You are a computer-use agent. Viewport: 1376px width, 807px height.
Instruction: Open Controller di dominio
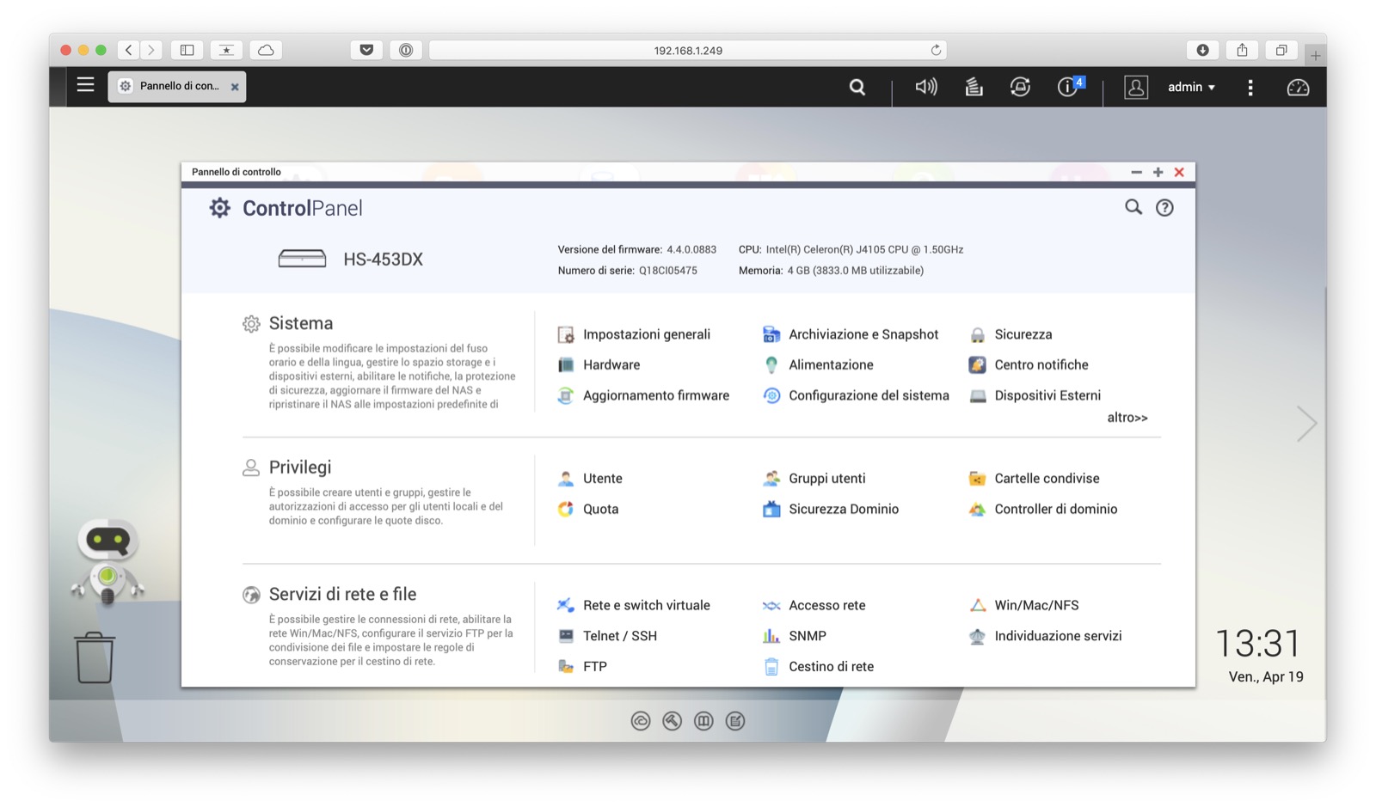tap(1043, 509)
